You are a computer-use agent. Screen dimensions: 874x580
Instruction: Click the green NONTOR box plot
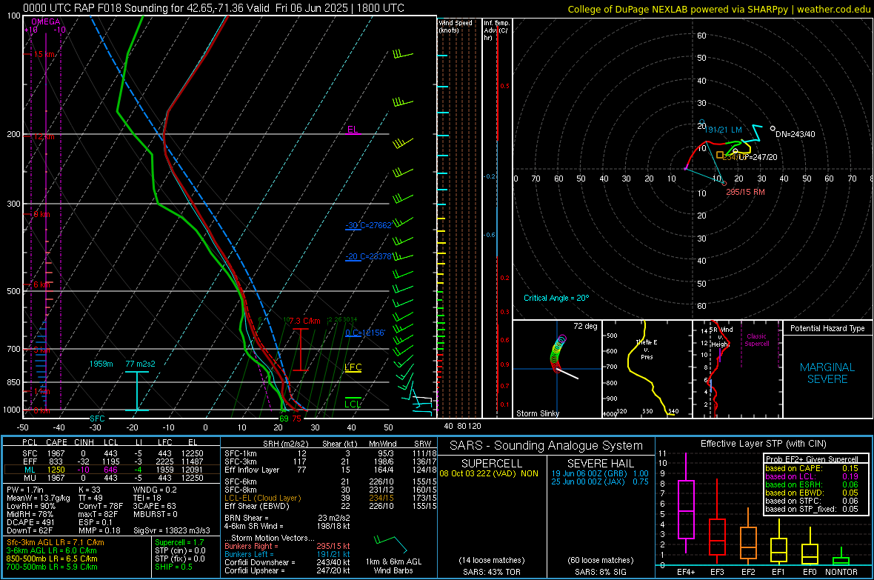pos(841,558)
